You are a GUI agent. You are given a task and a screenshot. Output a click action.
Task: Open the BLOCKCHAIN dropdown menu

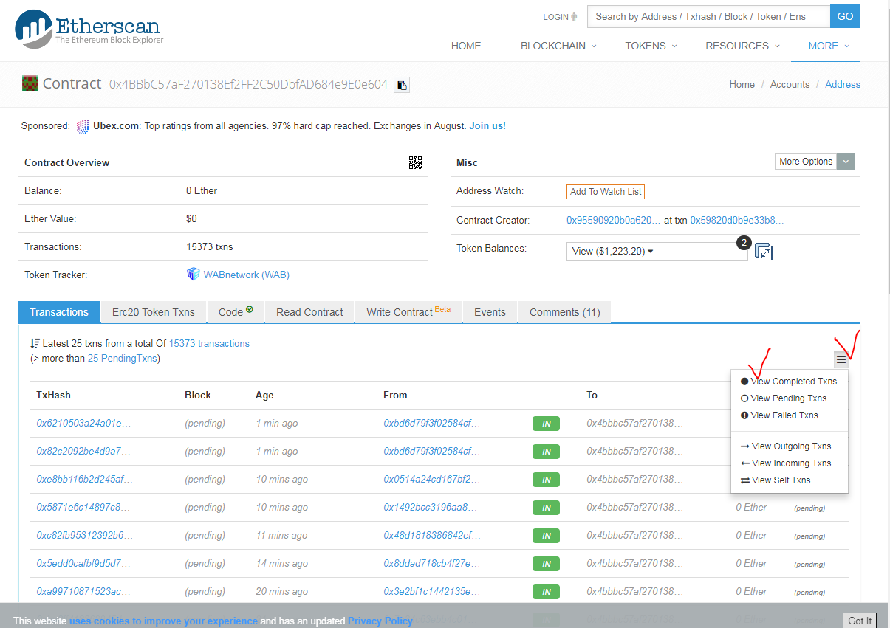click(558, 46)
